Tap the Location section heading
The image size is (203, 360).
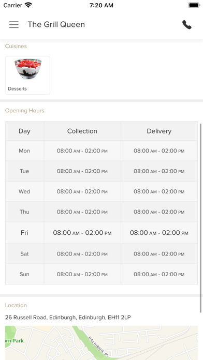[16, 305]
